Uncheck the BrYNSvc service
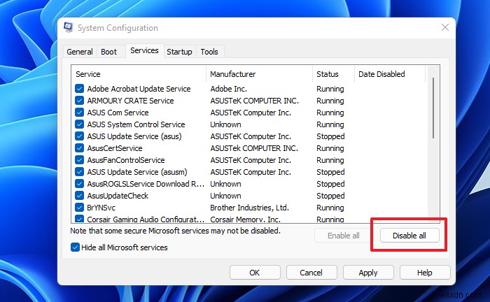This screenshot has width=490, height=302. tap(79, 208)
